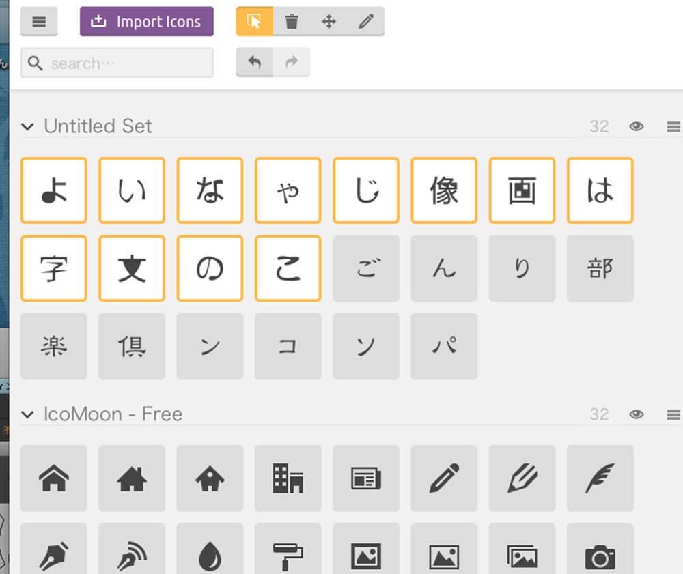Screen dimensions: 683x574
Task: Select the unselected 部 glyph tile
Action: coord(600,268)
